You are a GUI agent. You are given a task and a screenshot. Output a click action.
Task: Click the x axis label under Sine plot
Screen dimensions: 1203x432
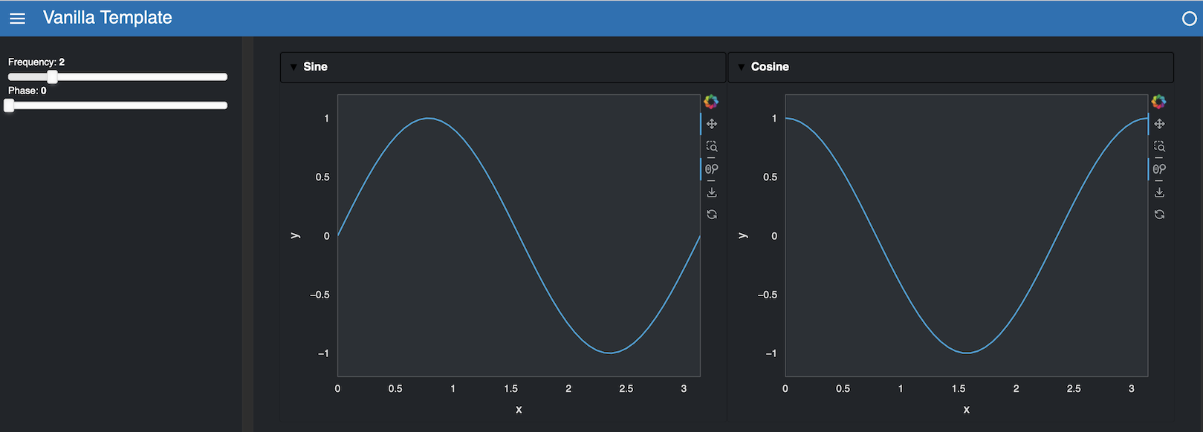click(519, 410)
